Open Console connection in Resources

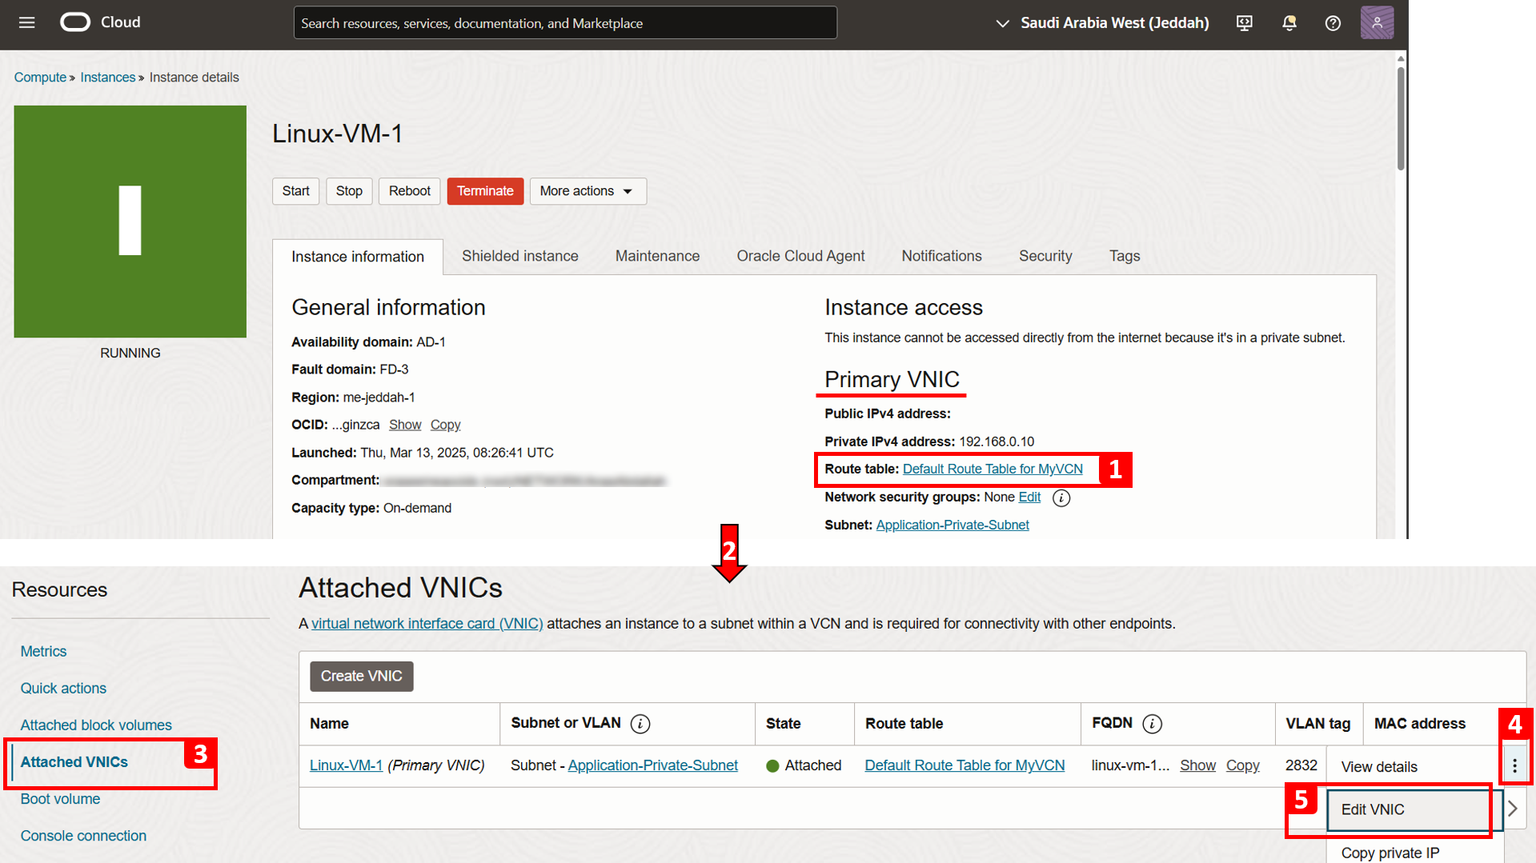click(x=83, y=836)
